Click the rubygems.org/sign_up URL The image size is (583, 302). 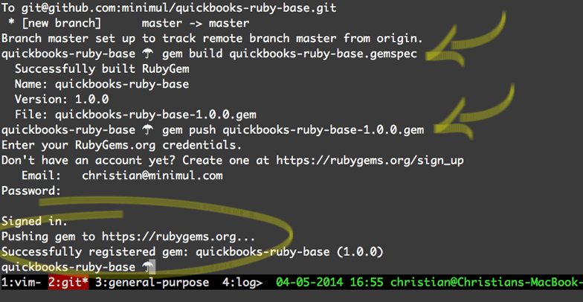370,161
